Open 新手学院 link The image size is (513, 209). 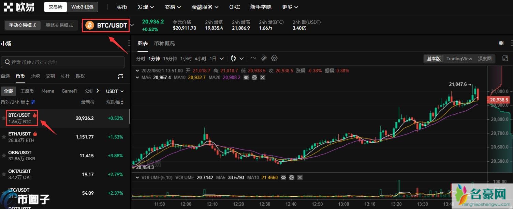[x=261, y=7]
